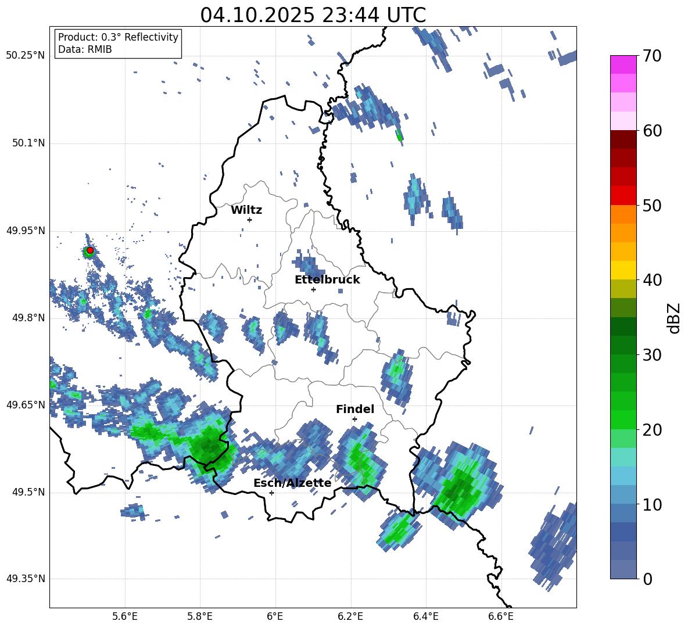Screen dimensions: 688x628
Task: Click the 60 colorbar tick label
Action: click(652, 131)
